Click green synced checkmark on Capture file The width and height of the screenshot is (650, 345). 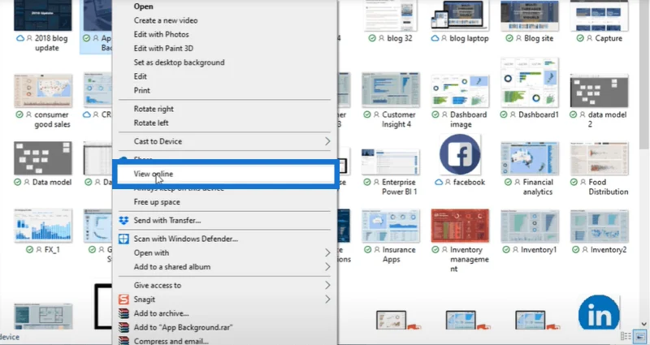pos(580,38)
